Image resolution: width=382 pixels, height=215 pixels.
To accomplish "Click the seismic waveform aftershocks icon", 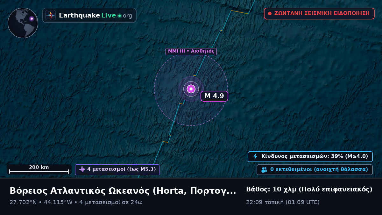I will 82,169.
